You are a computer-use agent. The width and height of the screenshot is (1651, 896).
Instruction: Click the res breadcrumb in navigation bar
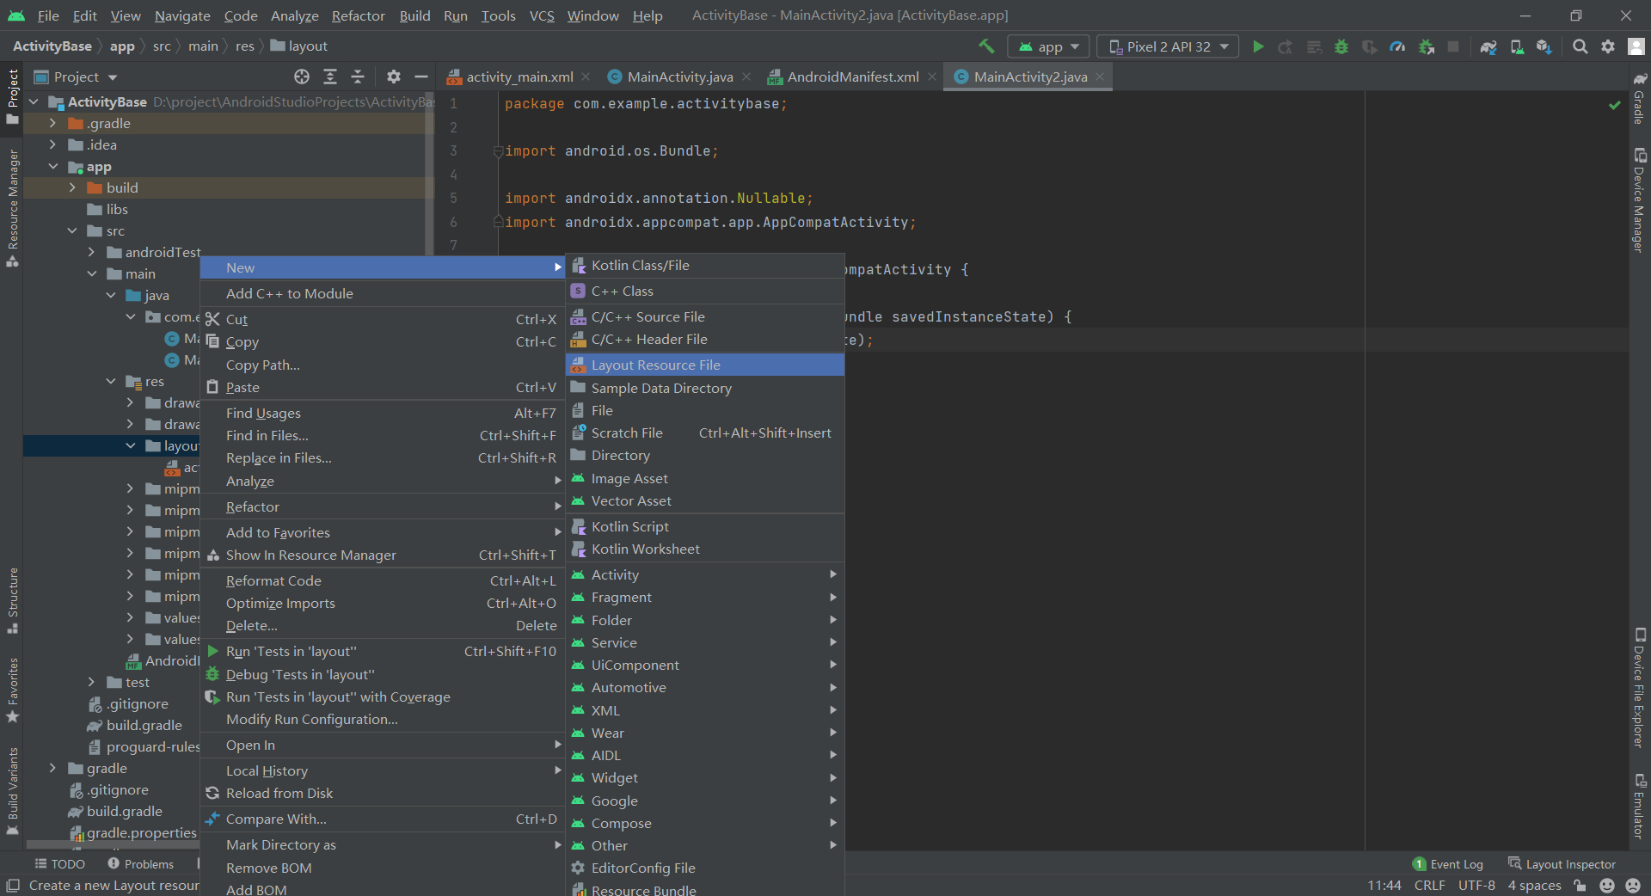(x=245, y=46)
